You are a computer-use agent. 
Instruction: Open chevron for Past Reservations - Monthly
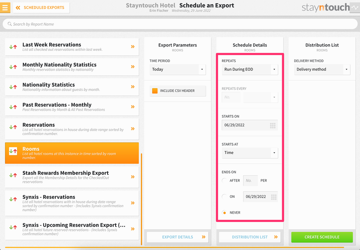click(133, 107)
